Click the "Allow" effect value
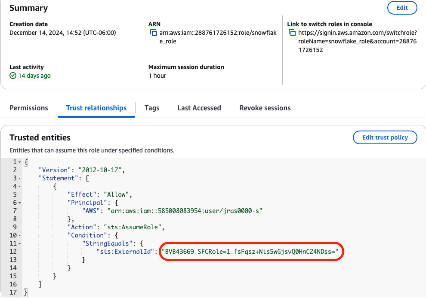The width and height of the screenshot is (426, 298). [x=116, y=195]
